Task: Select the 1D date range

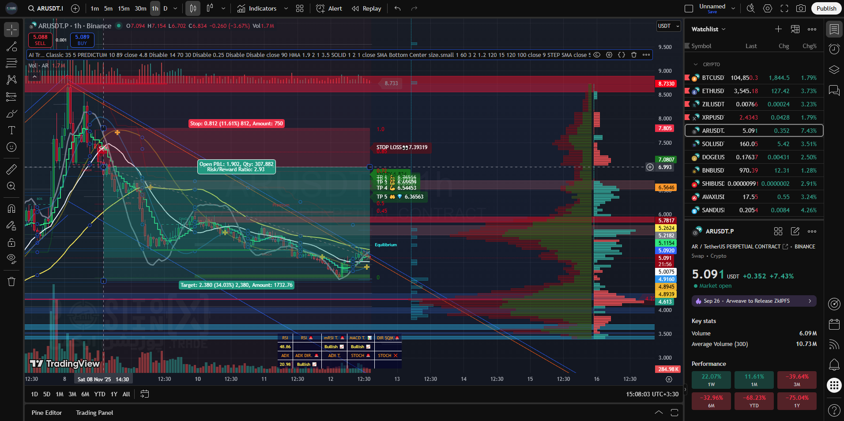Action: pyautogui.click(x=34, y=394)
